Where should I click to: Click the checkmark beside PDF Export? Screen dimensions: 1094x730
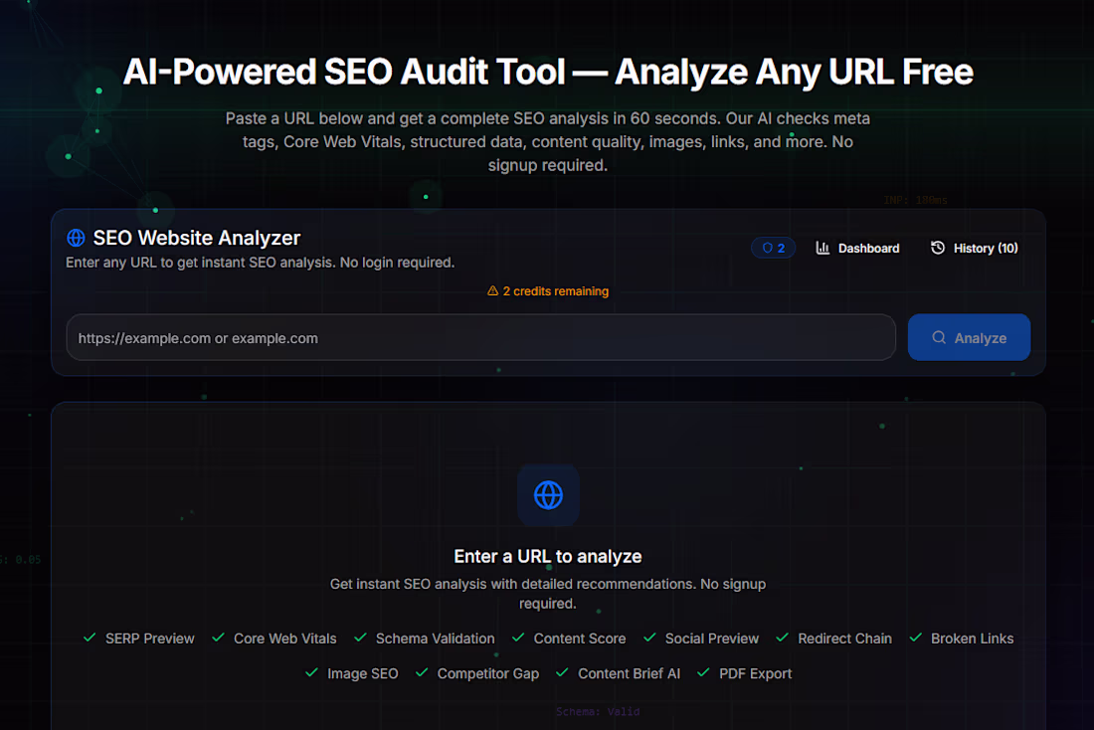[703, 672]
